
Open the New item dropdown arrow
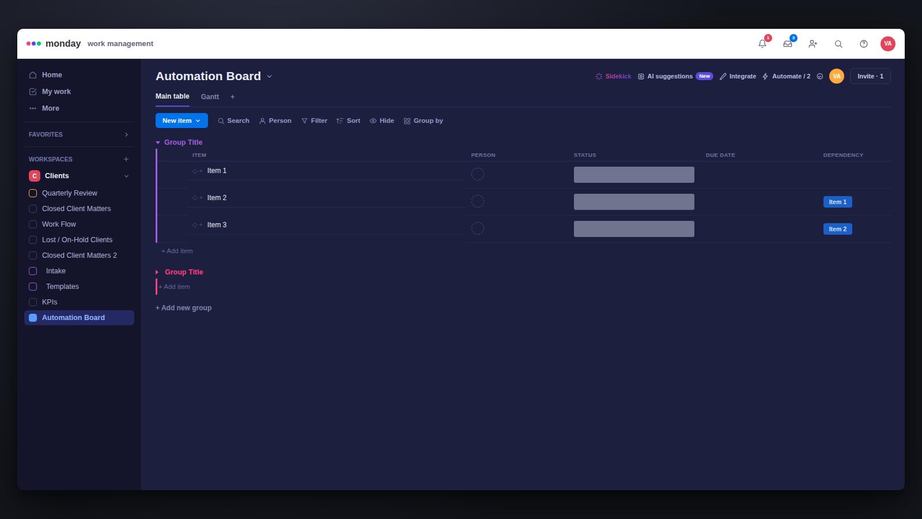(x=198, y=121)
